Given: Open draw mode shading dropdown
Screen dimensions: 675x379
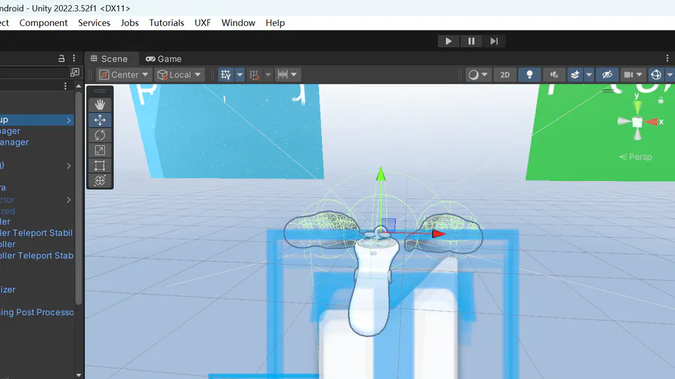Looking at the screenshot, I should click(478, 75).
